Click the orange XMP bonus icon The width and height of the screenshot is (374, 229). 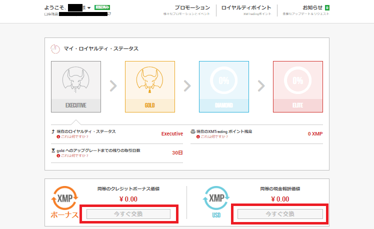pos(64,198)
